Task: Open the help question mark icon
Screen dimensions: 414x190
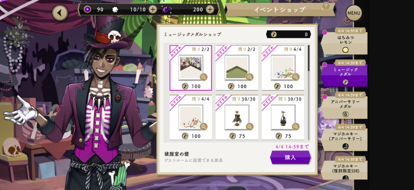Action: [x=326, y=6]
